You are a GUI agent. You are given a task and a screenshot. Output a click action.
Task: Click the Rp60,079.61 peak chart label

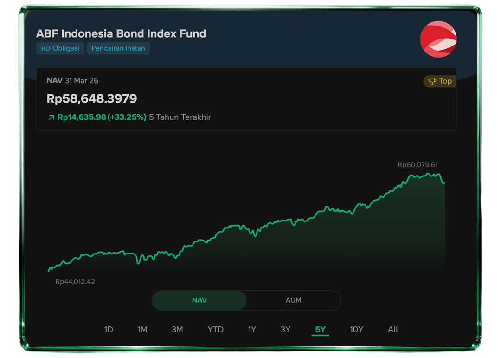coord(417,165)
